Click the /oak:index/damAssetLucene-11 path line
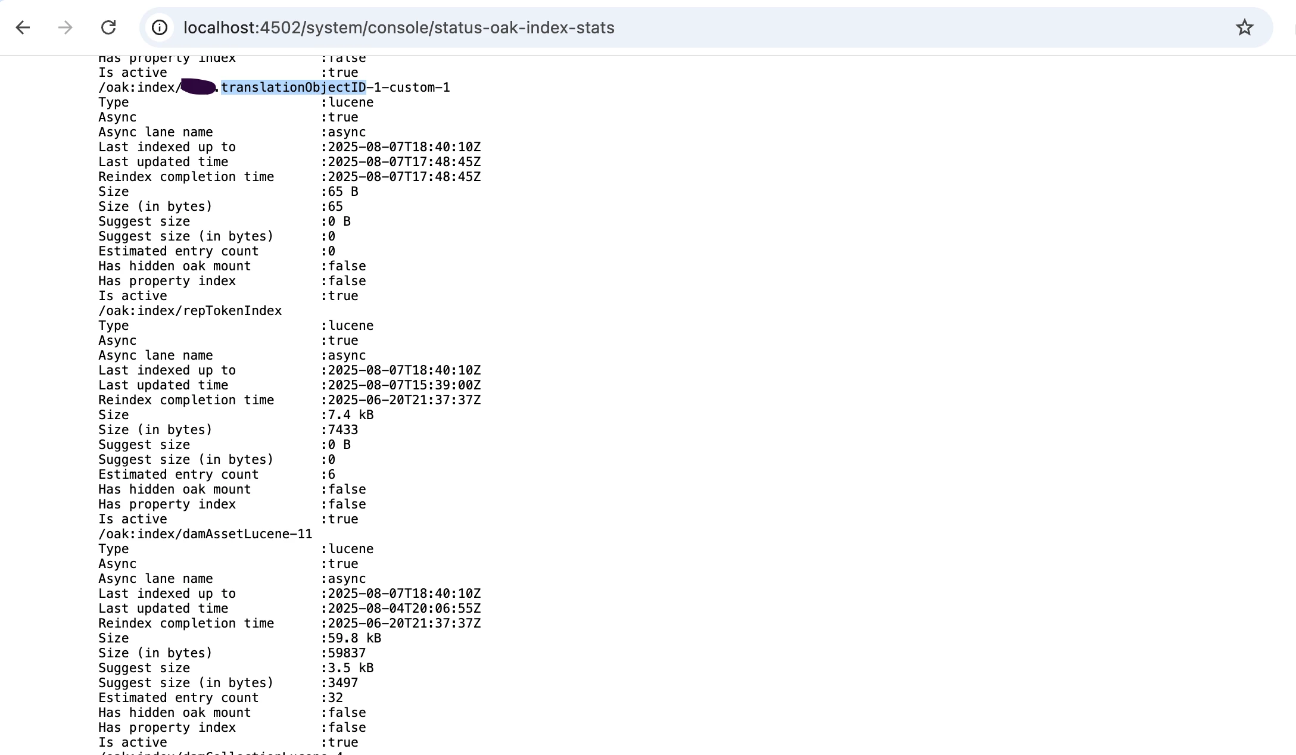 pos(205,534)
